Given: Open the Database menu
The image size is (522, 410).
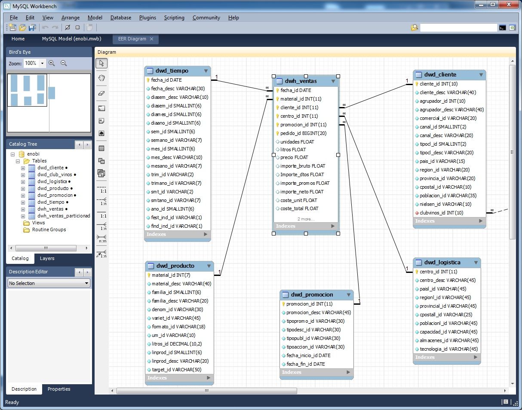Looking at the screenshot, I should pyautogui.click(x=121, y=18).
